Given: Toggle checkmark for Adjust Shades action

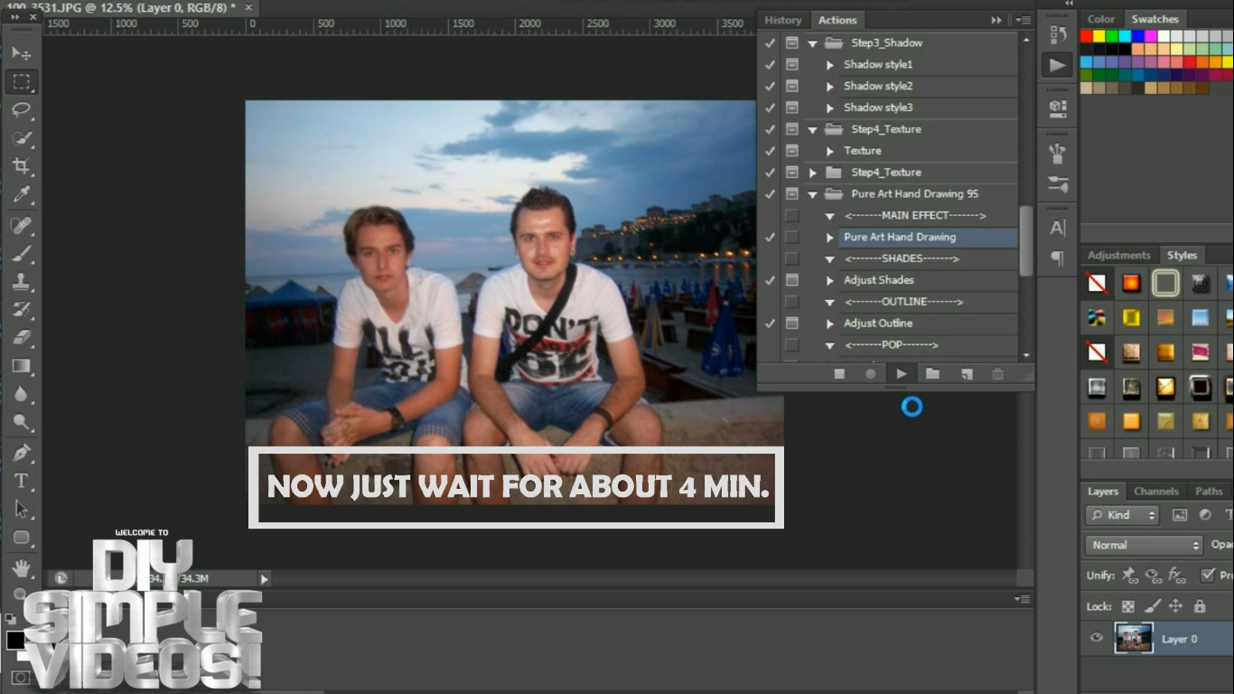Looking at the screenshot, I should coord(770,280).
